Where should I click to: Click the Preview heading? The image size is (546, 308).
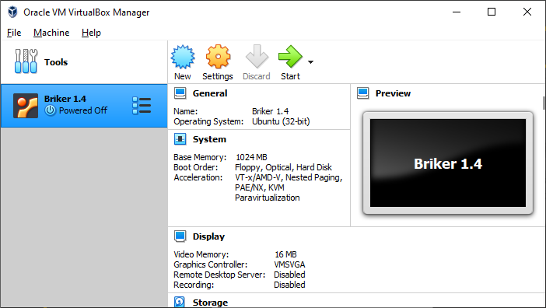(x=393, y=93)
